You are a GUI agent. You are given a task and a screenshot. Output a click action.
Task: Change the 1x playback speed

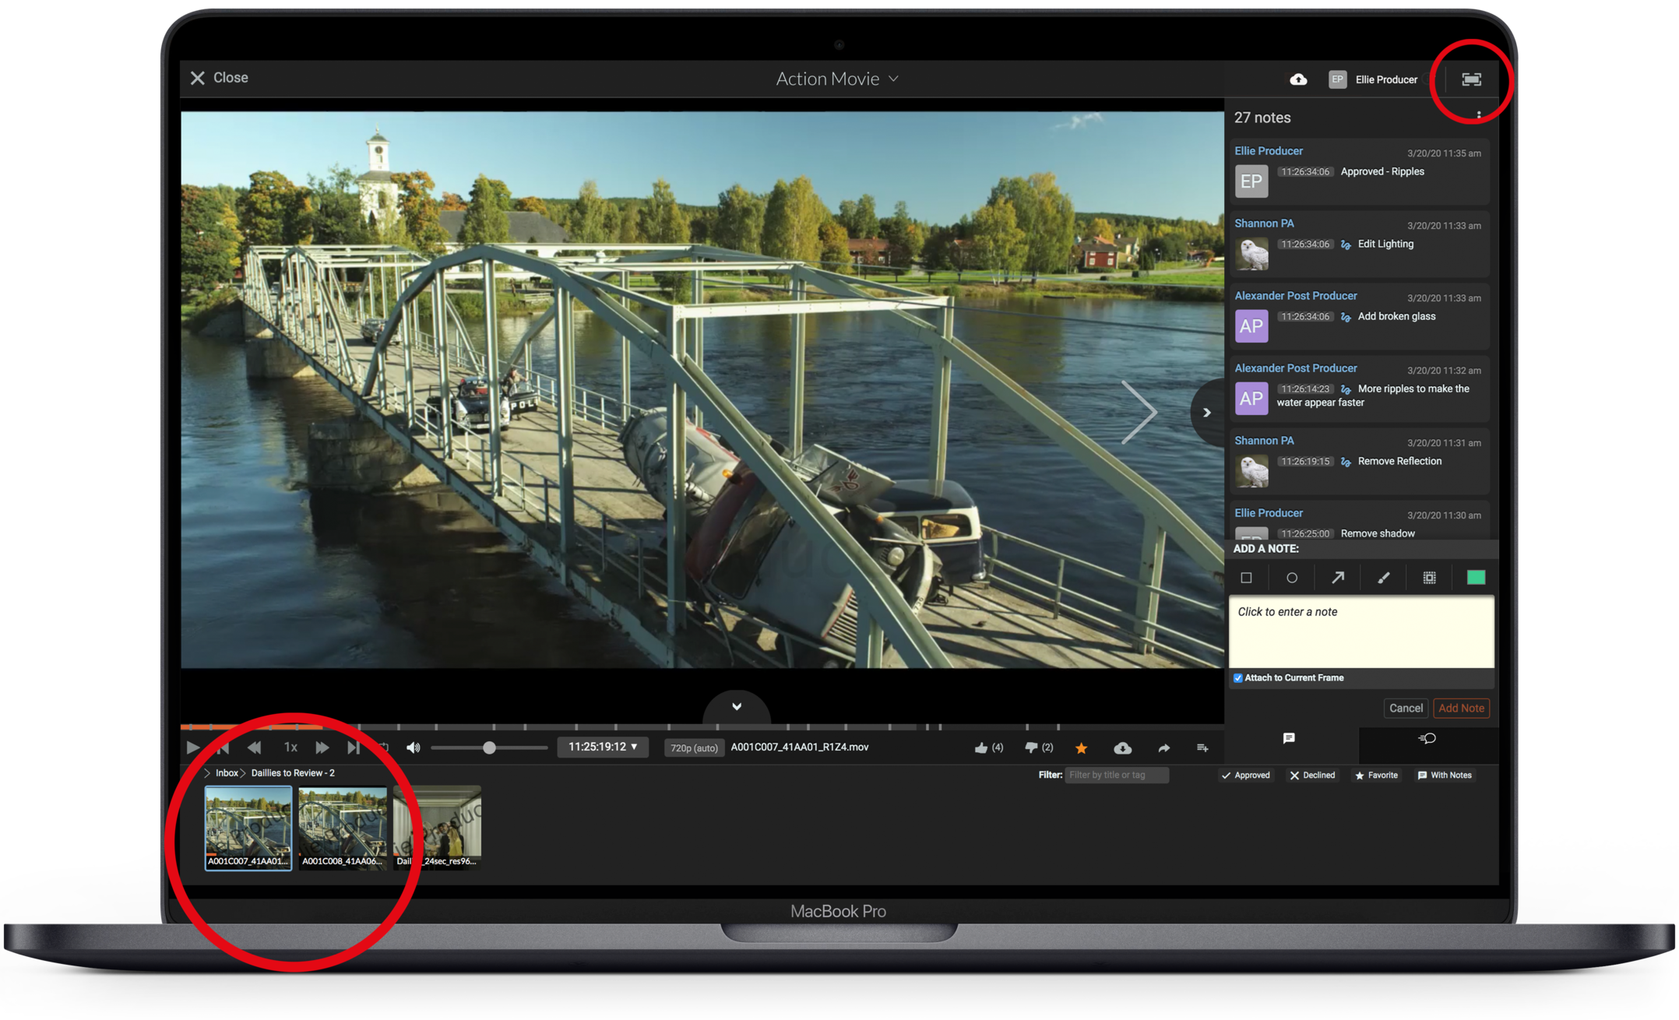click(290, 747)
